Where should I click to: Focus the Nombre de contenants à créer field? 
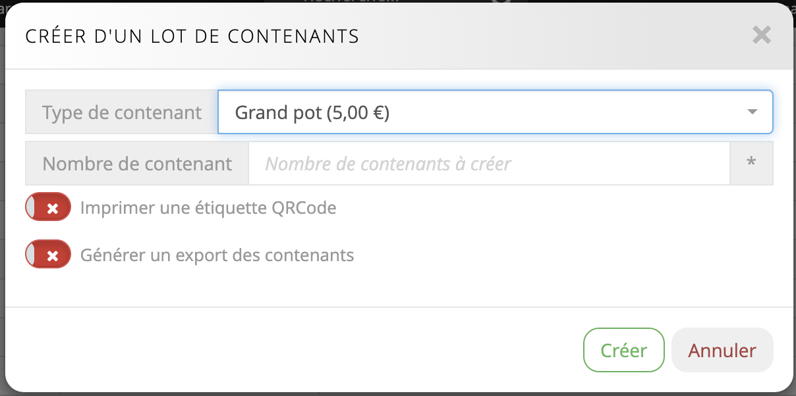point(489,164)
